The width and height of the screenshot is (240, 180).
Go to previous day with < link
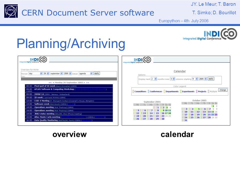click(53, 82)
